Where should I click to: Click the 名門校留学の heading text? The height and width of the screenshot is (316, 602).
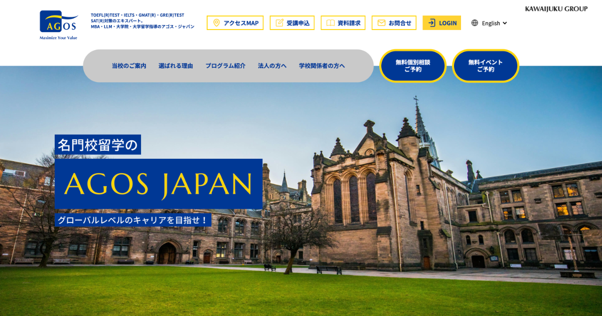coord(98,145)
